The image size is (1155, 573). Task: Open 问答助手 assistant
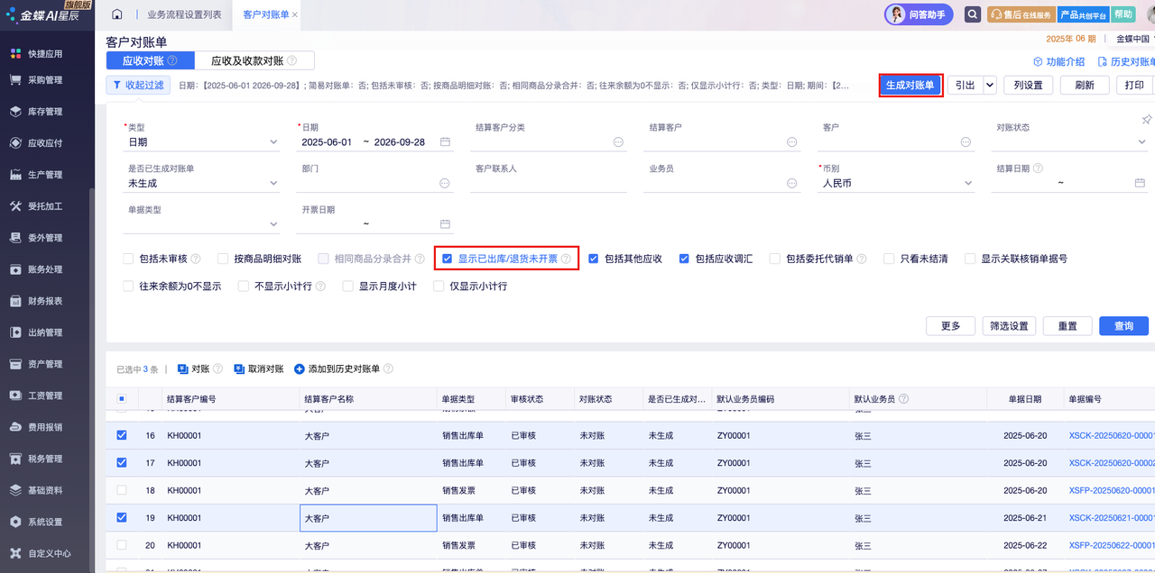[919, 14]
